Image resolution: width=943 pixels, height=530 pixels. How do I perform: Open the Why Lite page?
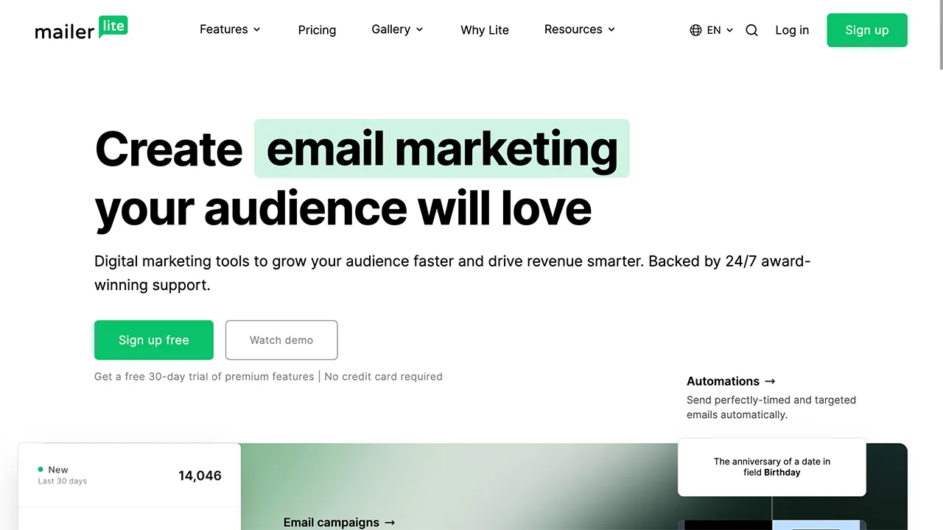[x=484, y=30]
